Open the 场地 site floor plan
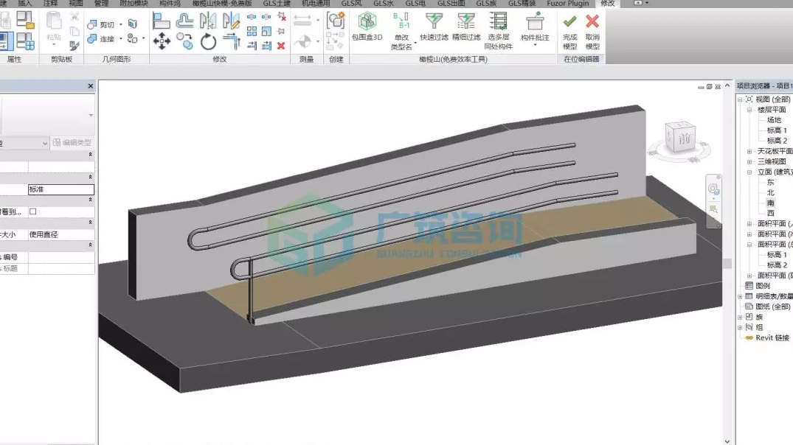Viewport: 793px width, 445px height. [774, 119]
